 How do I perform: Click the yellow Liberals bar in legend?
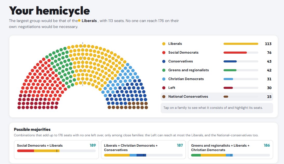tap(241, 44)
